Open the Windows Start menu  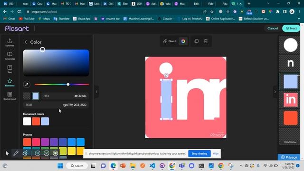[x=60, y=166]
